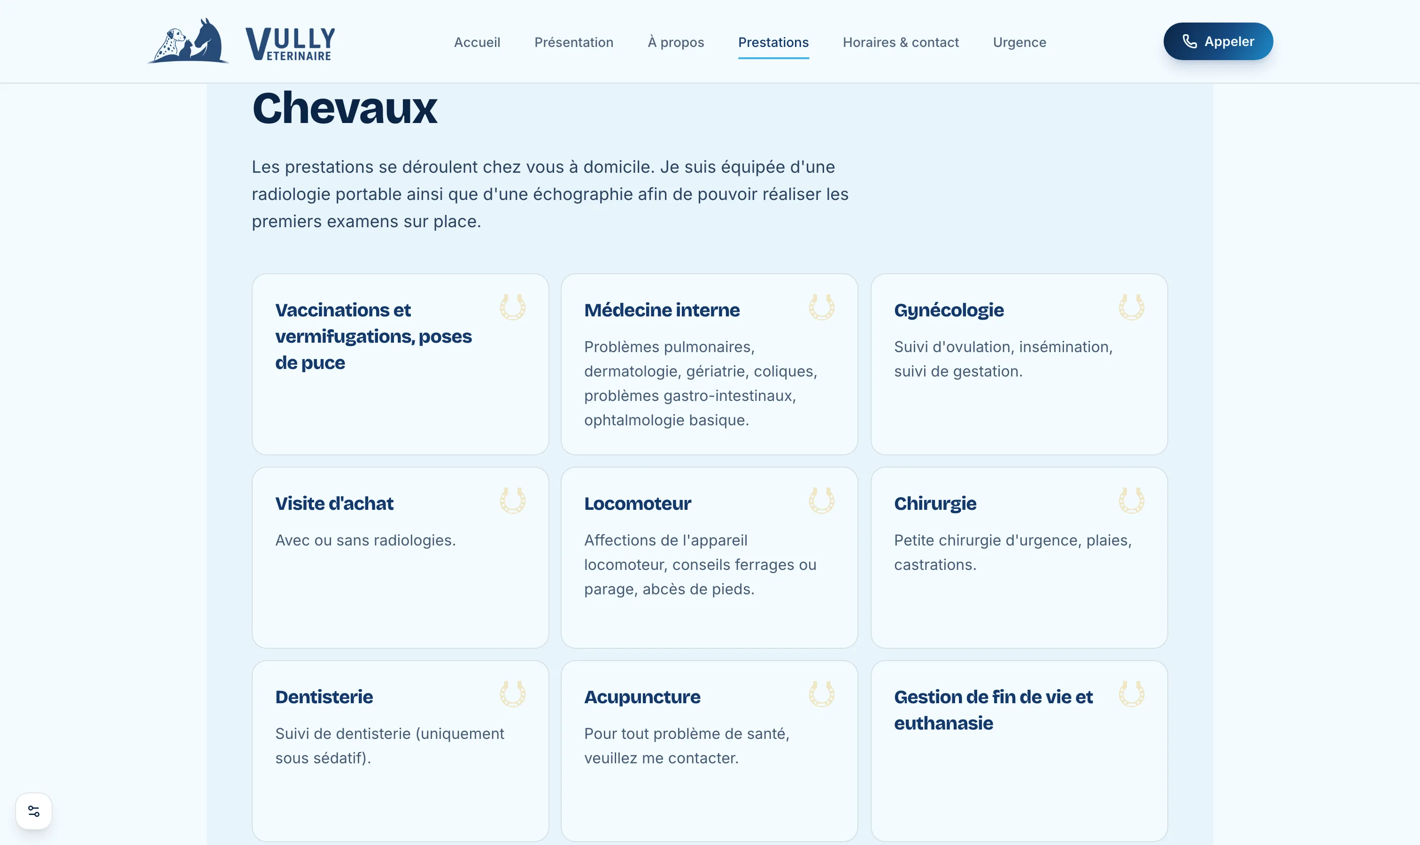Open the settings sliders floating icon

[34, 811]
